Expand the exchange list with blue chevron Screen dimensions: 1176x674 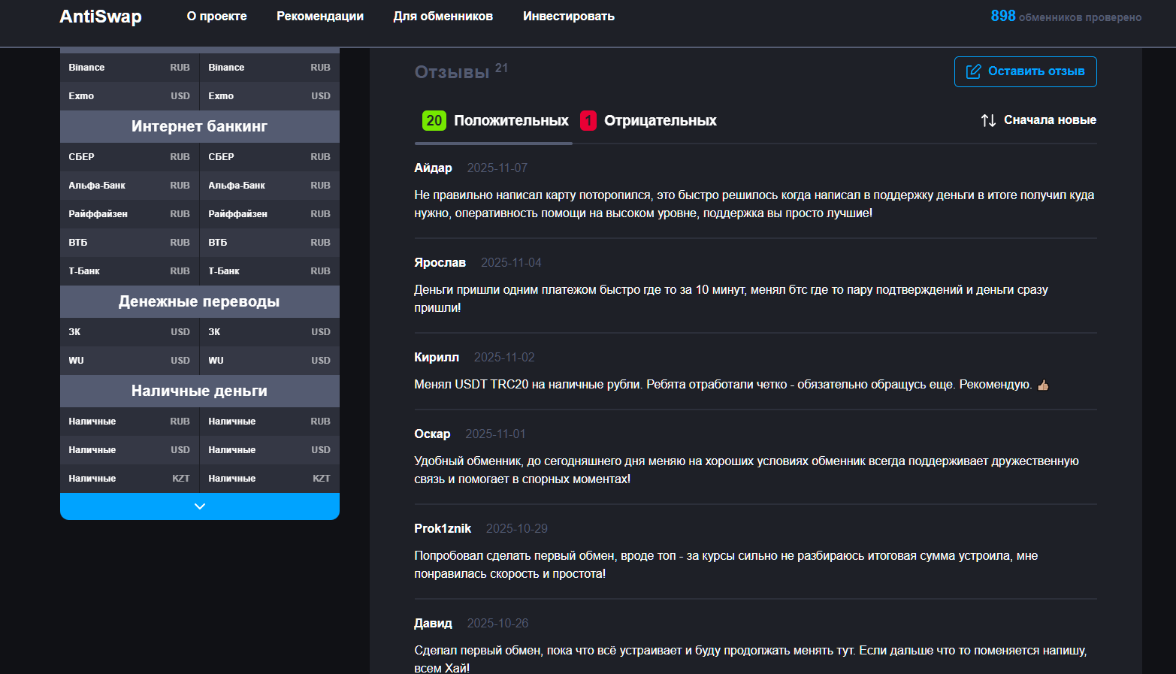coord(200,506)
